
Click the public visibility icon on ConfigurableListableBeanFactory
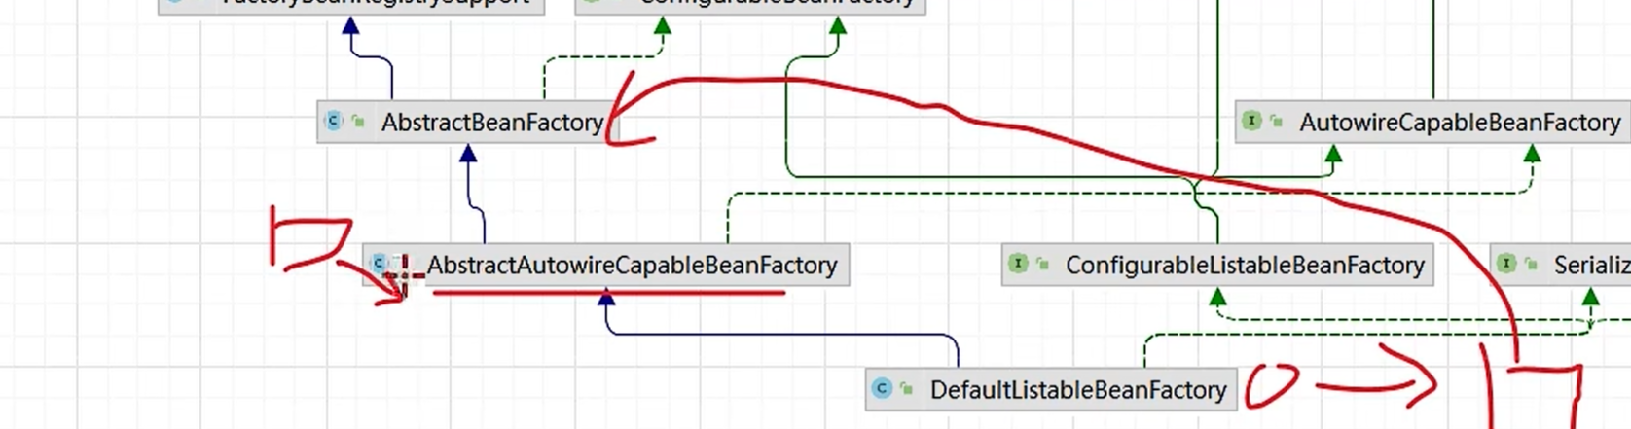1043,264
